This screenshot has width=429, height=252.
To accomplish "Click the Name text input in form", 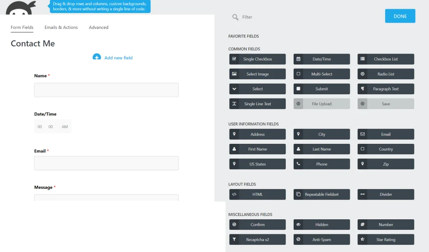I will coord(106,90).
